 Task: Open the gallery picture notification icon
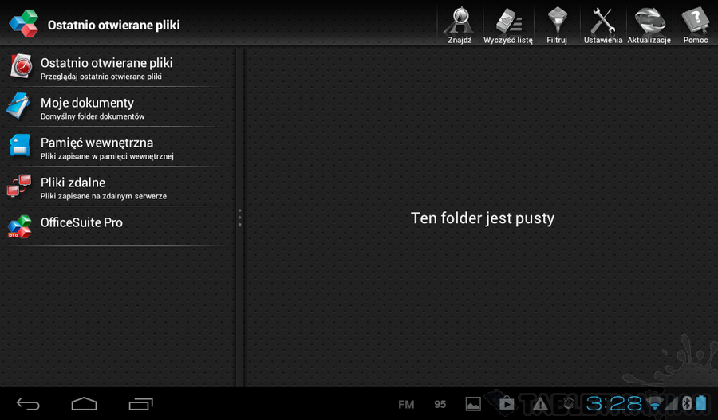(473, 404)
